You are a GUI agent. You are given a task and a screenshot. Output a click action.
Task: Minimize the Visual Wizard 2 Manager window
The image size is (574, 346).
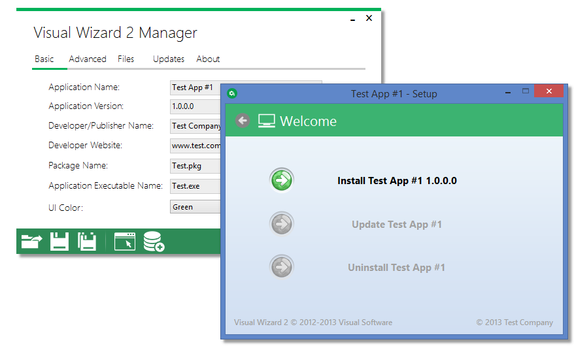[353, 19]
